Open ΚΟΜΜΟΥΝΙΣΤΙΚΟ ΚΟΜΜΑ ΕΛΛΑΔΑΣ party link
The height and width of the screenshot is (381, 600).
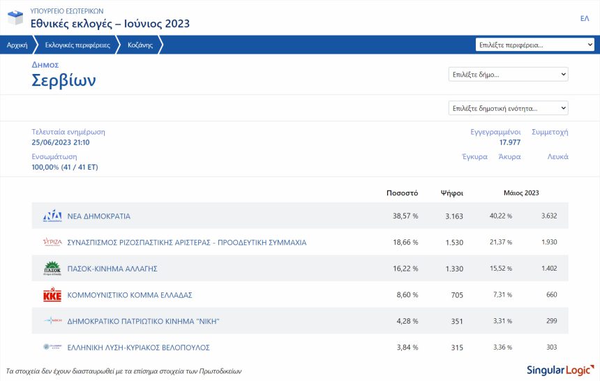(x=130, y=295)
